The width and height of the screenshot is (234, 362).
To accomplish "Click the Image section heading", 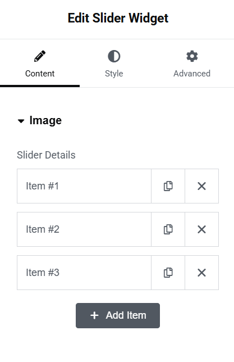I will 45,120.
